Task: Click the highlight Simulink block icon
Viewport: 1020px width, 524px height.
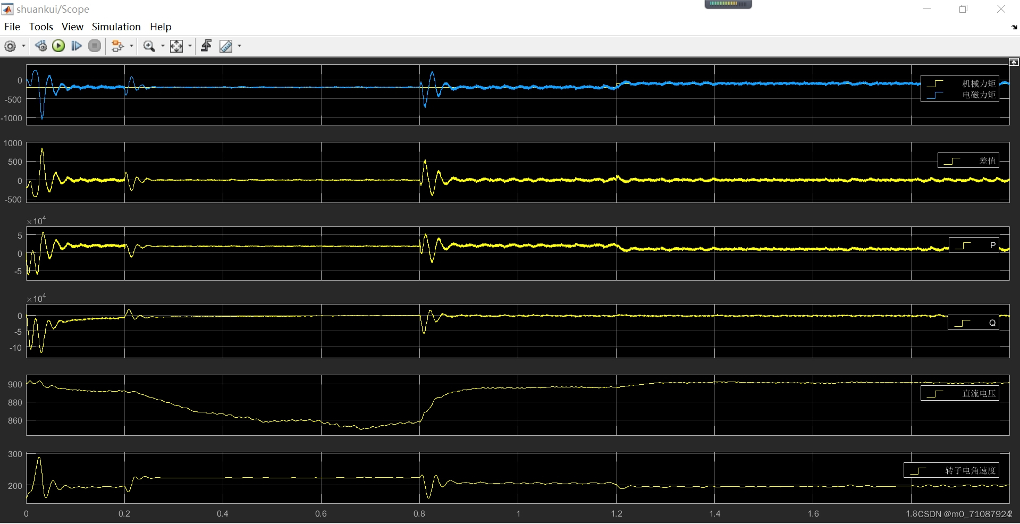Action: [x=117, y=46]
